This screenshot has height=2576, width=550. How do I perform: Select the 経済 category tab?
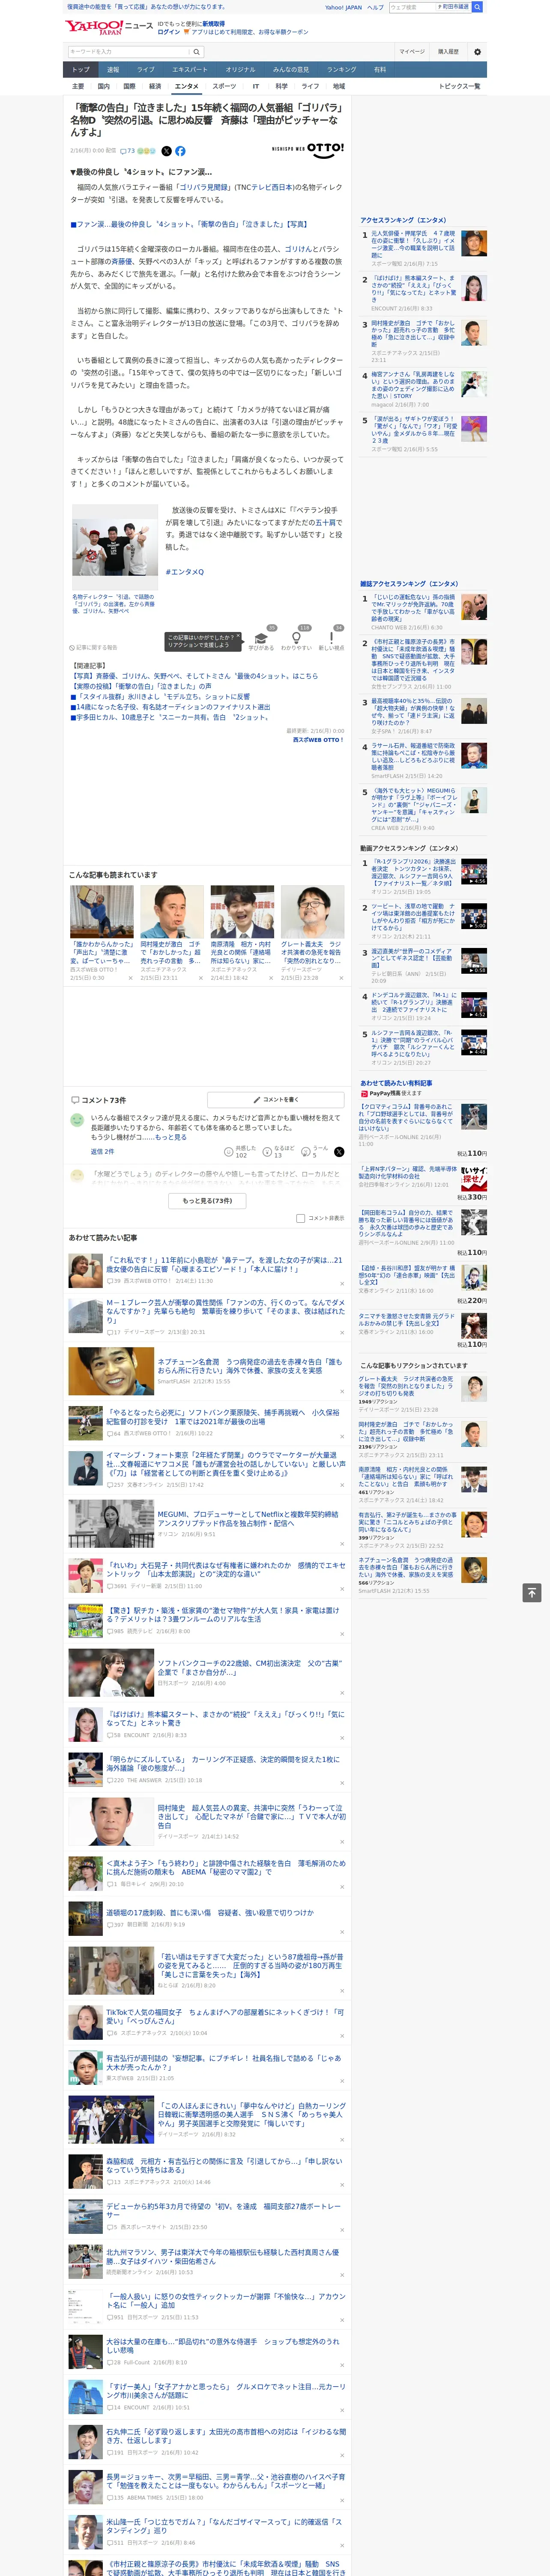pos(155,87)
